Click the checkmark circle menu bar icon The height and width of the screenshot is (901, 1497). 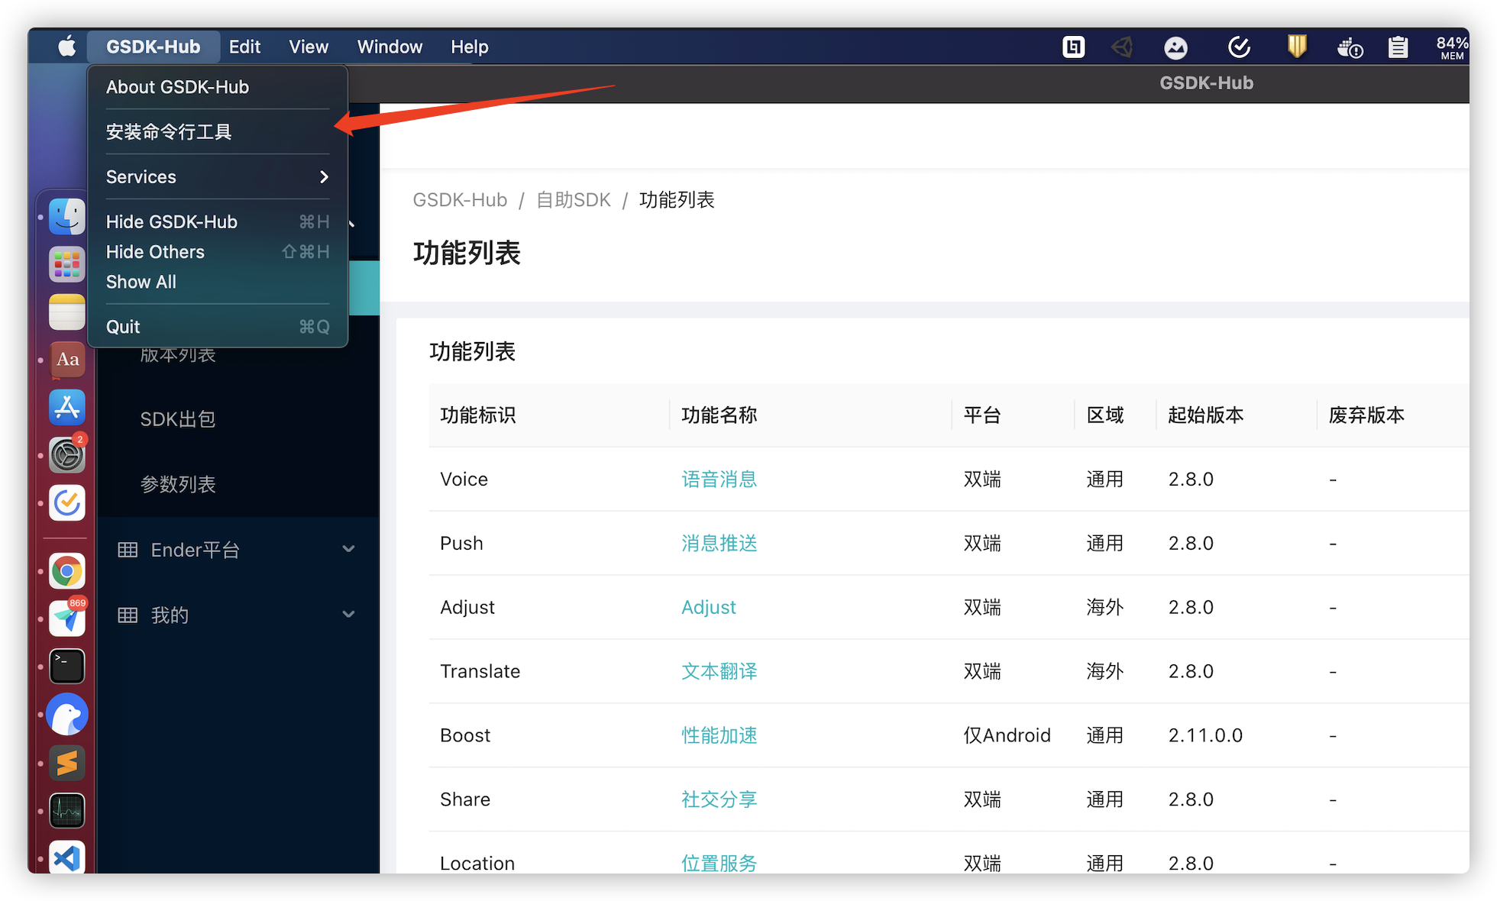coord(1239,47)
